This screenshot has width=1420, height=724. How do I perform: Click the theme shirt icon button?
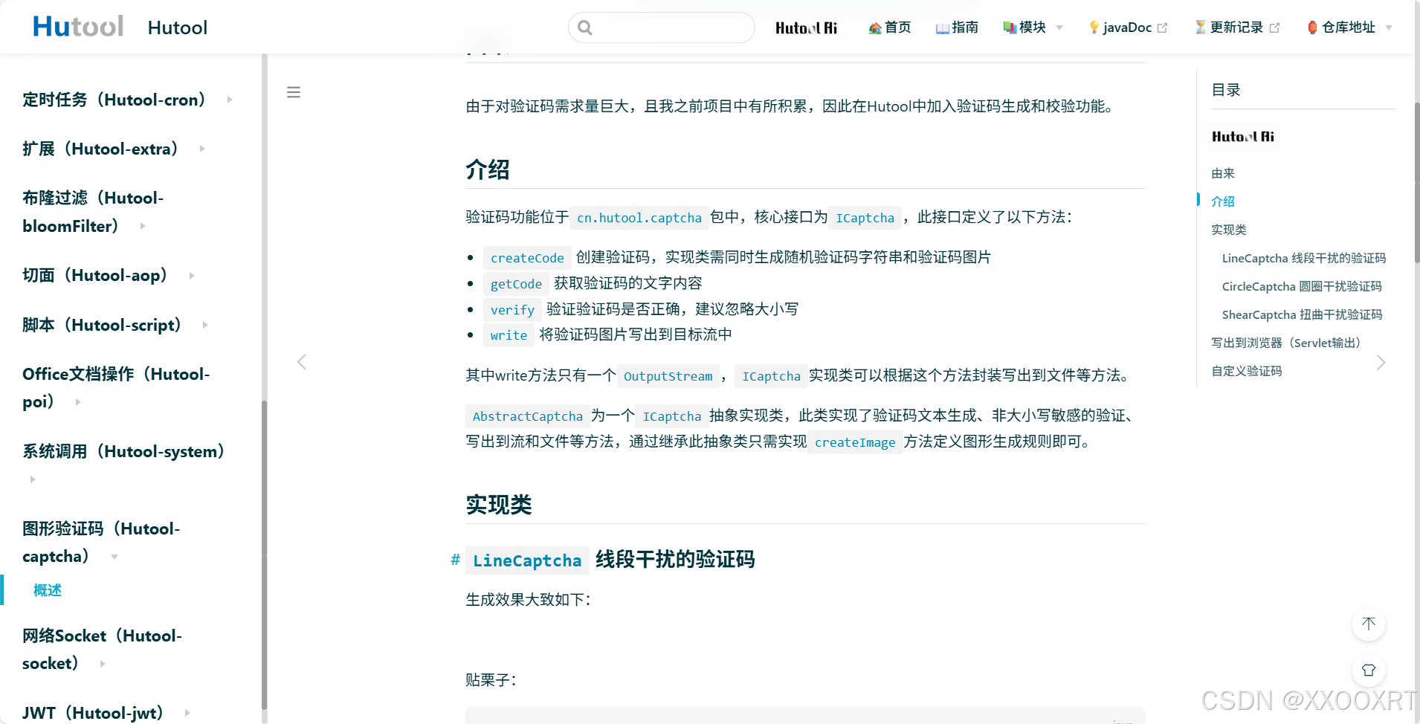1369,670
